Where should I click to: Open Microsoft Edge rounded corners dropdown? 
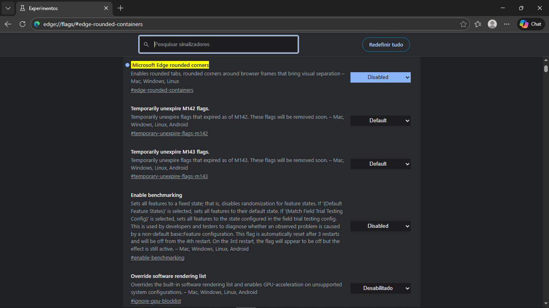pyautogui.click(x=380, y=77)
